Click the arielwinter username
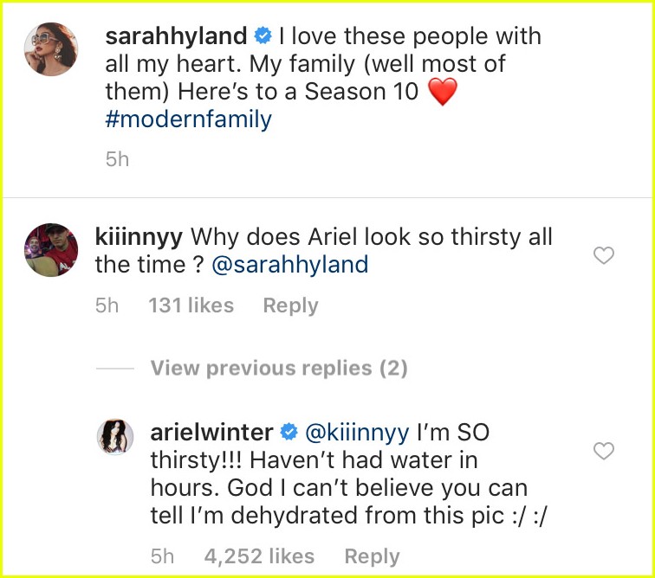The image size is (655, 578). click(212, 431)
